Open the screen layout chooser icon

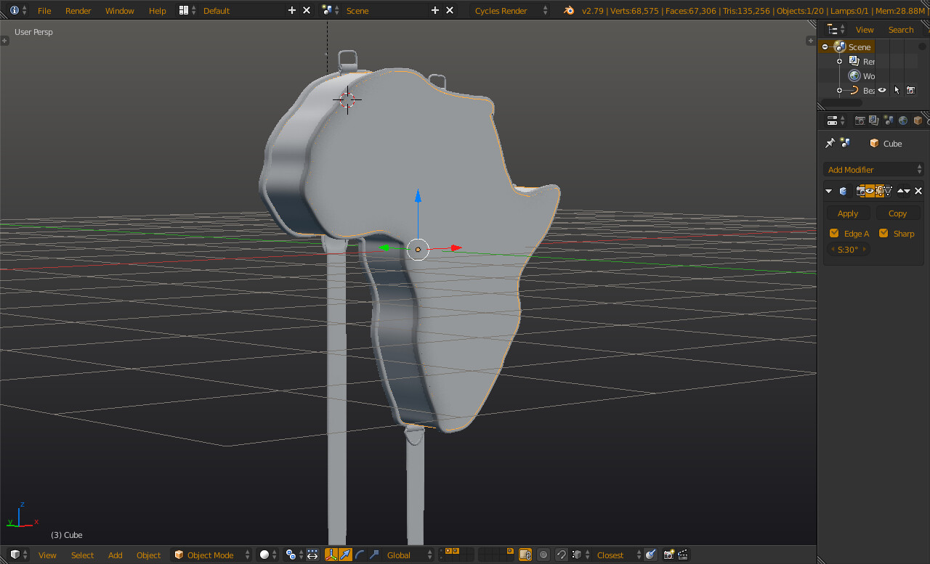(x=187, y=10)
